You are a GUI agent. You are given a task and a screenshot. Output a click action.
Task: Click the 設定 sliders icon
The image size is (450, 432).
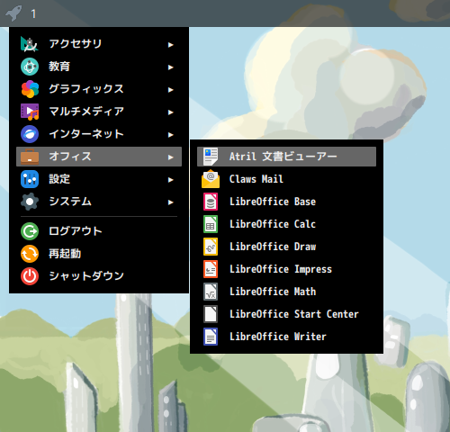tap(30, 179)
